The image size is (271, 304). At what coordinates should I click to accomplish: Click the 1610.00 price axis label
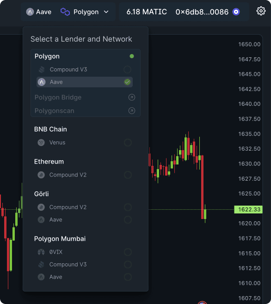click(x=249, y=283)
